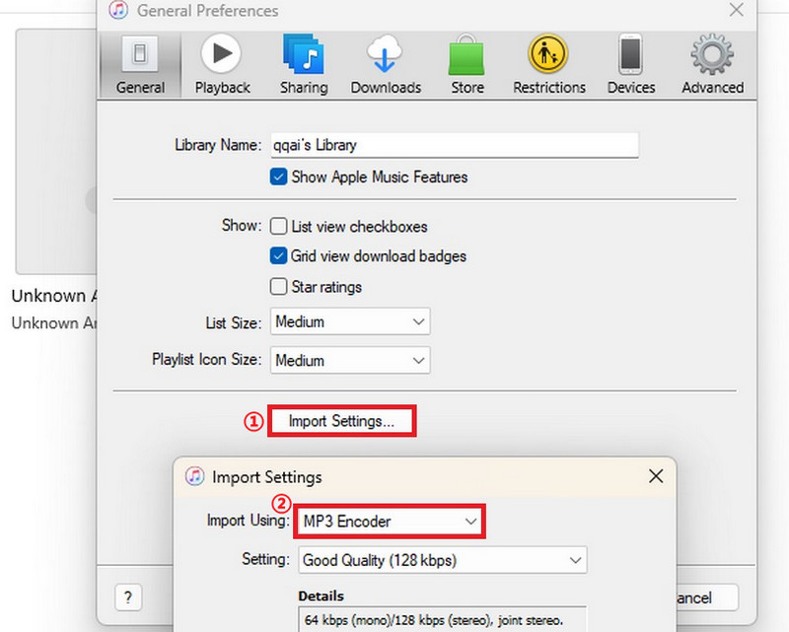Screen dimensions: 789x632
Task: Open the Import Using encoder dropdown
Action: pyautogui.click(x=390, y=522)
